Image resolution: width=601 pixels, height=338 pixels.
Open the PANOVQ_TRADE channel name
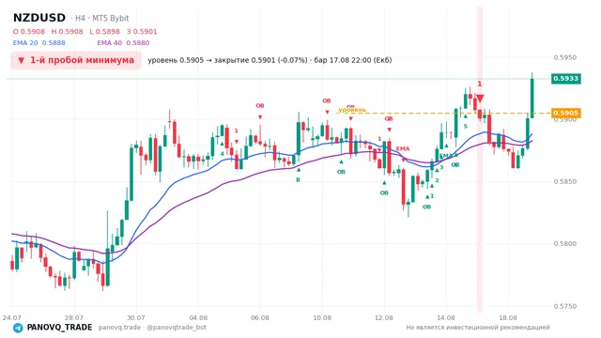59,328
